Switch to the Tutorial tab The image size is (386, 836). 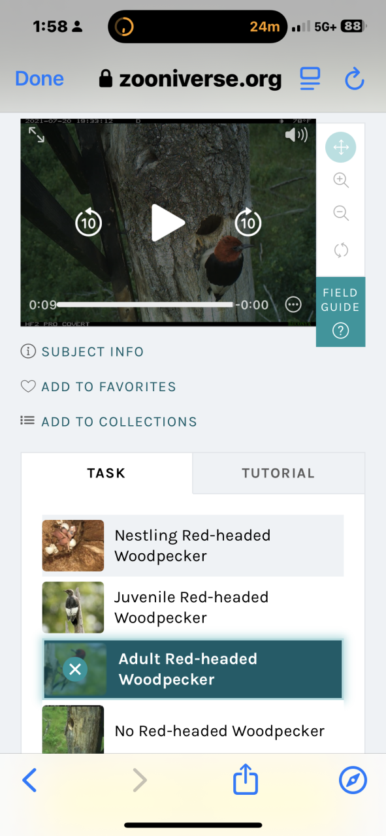(278, 473)
